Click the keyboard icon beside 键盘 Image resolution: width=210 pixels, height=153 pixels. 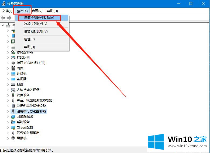pyautogui.click(x=13, y=84)
